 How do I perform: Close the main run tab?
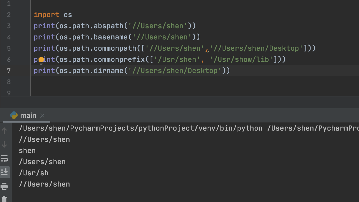(x=42, y=116)
